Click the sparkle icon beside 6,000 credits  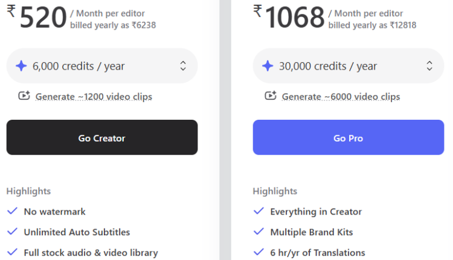21,66
